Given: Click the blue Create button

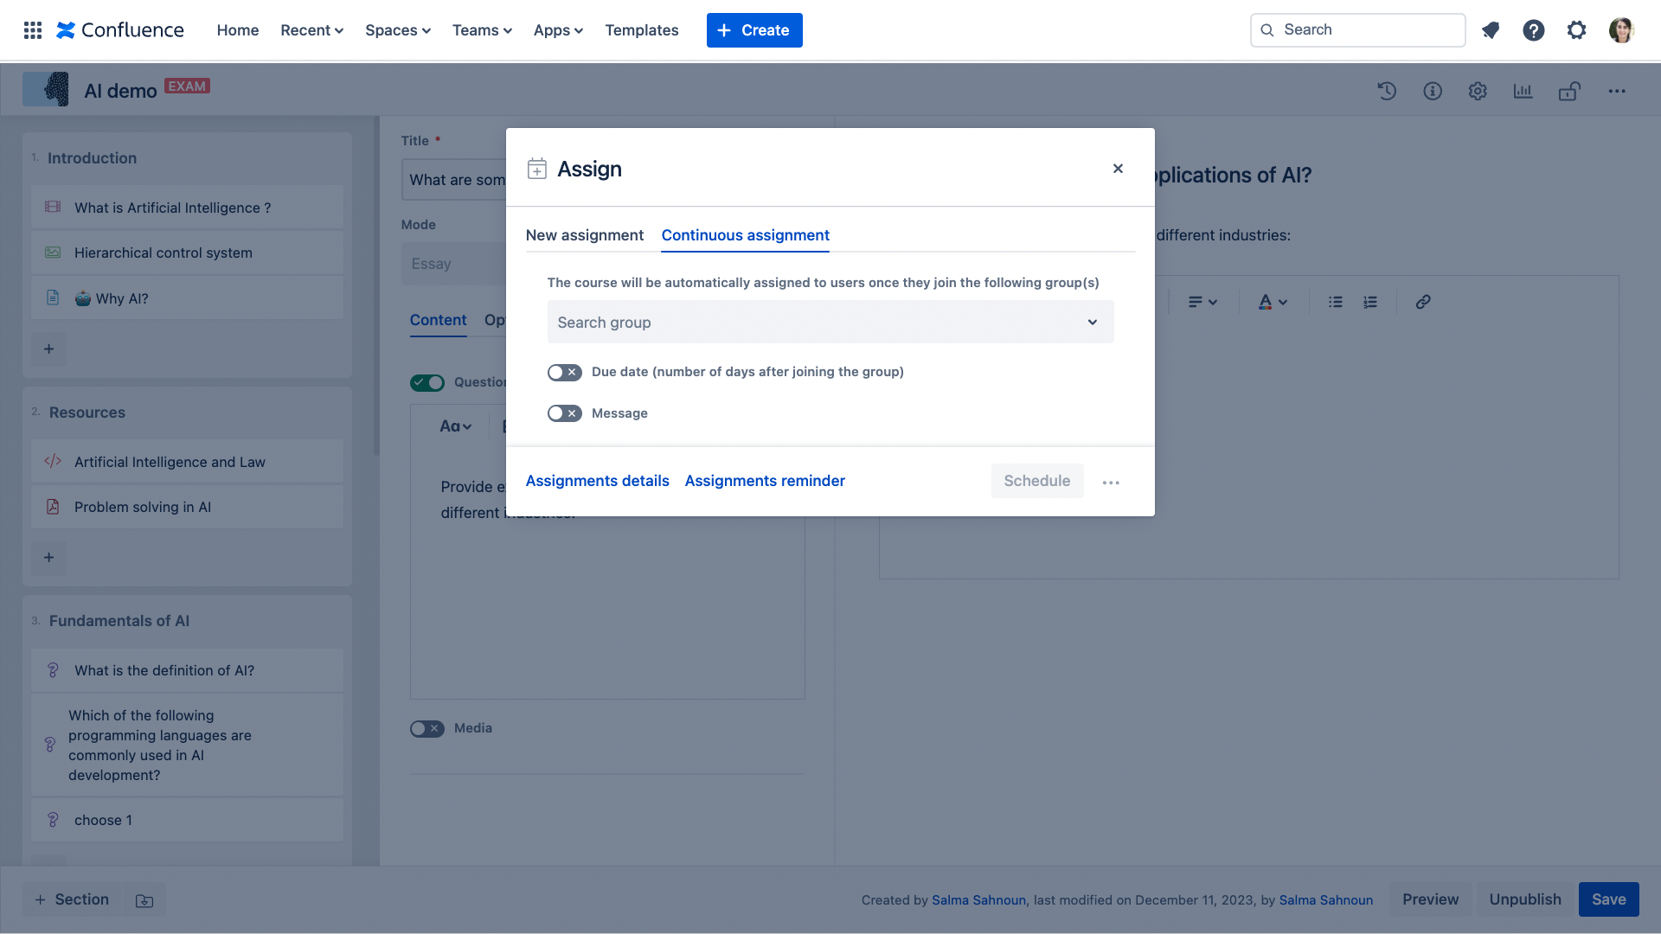Looking at the screenshot, I should pyautogui.click(x=754, y=30).
